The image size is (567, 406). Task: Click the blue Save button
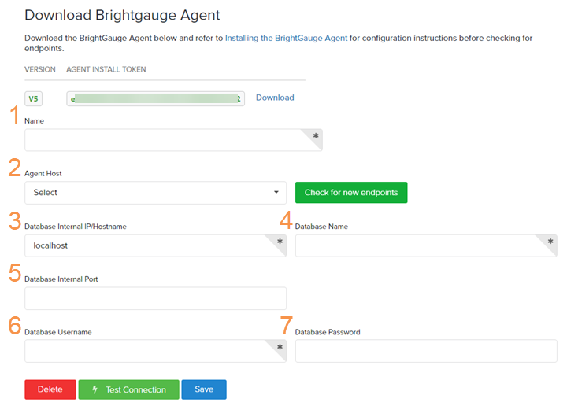pos(204,389)
